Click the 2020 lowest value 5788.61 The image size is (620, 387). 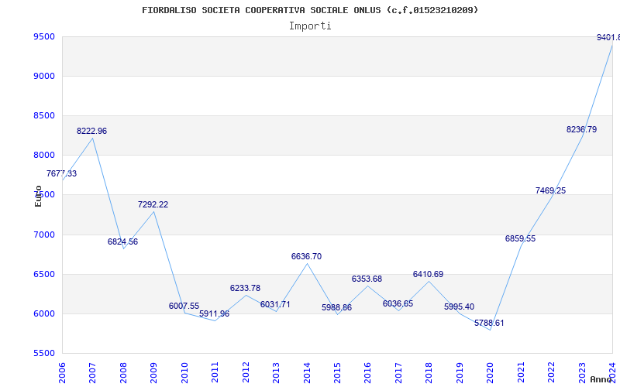click(489, 323)
